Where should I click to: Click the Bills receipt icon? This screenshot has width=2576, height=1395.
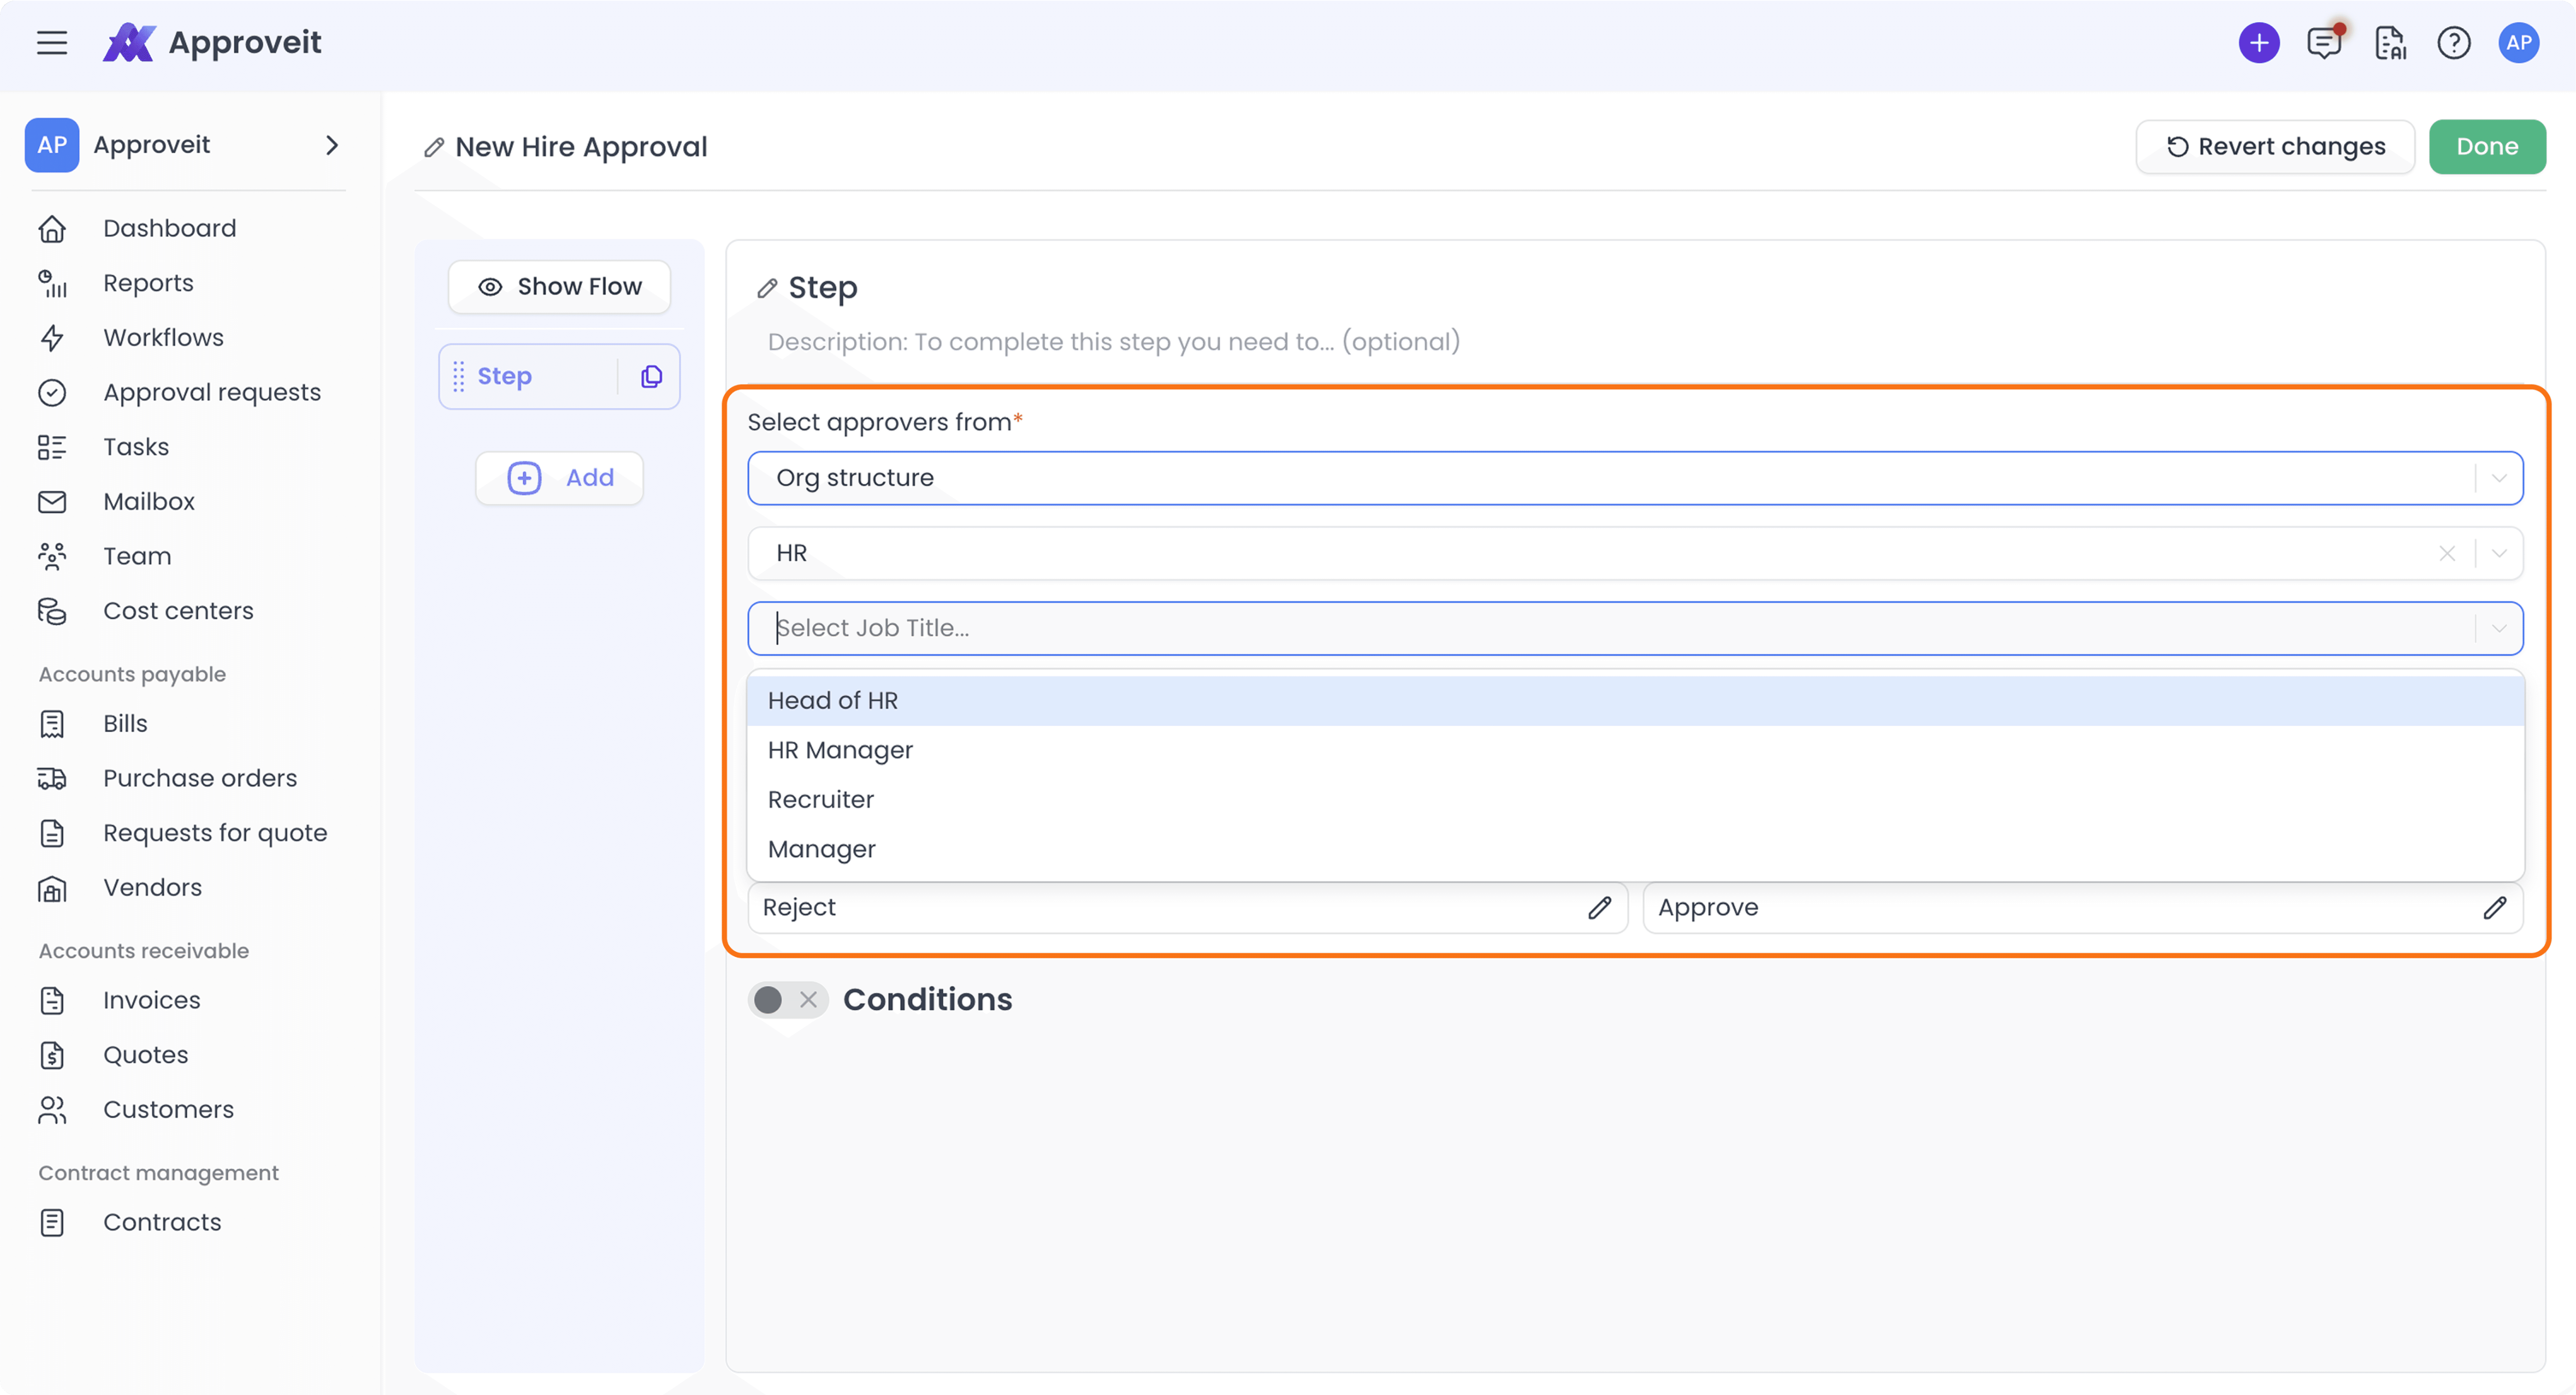pos(52,724)
